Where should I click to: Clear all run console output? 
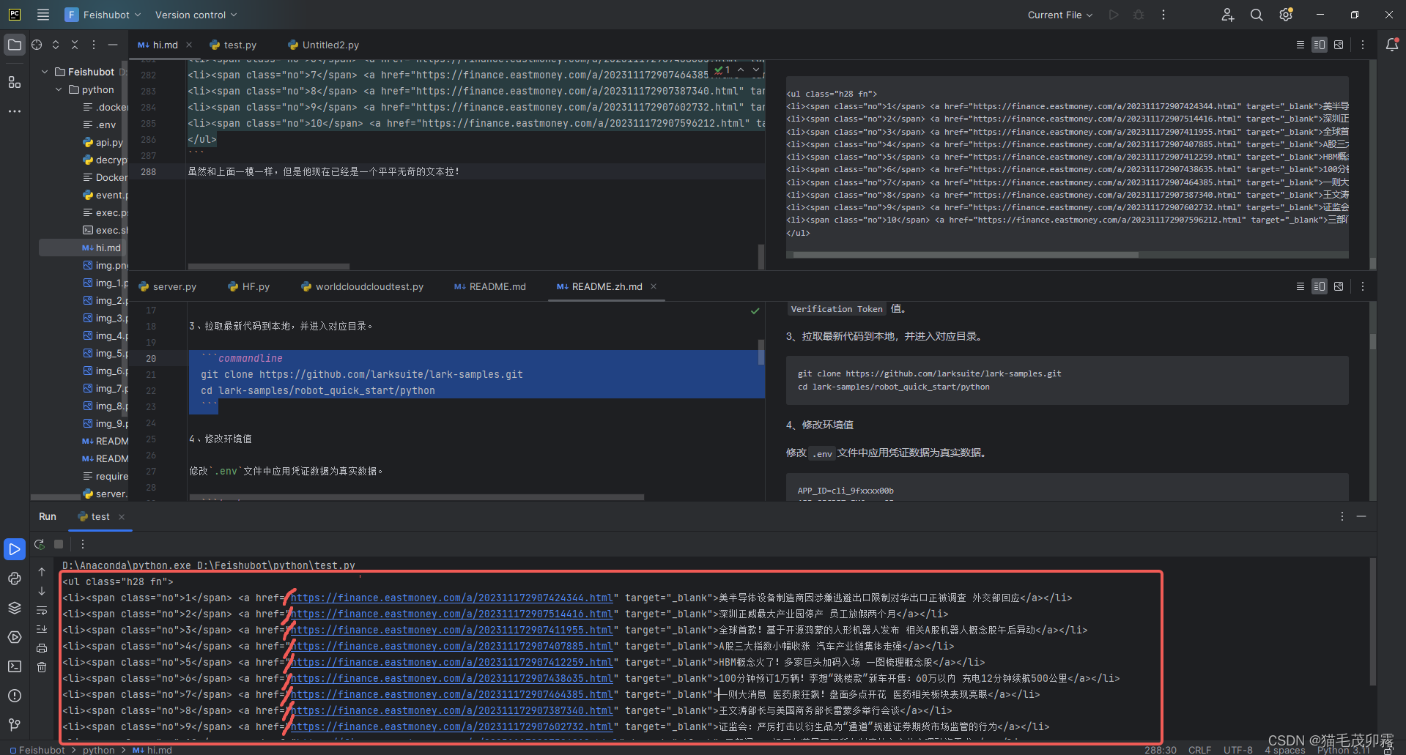(42, 667)
